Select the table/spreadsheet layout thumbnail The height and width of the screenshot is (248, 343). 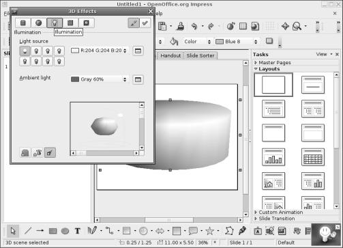pyautogui.click(x=313, y=157)
